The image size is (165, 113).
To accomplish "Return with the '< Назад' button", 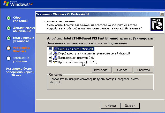I will (110, 106).
